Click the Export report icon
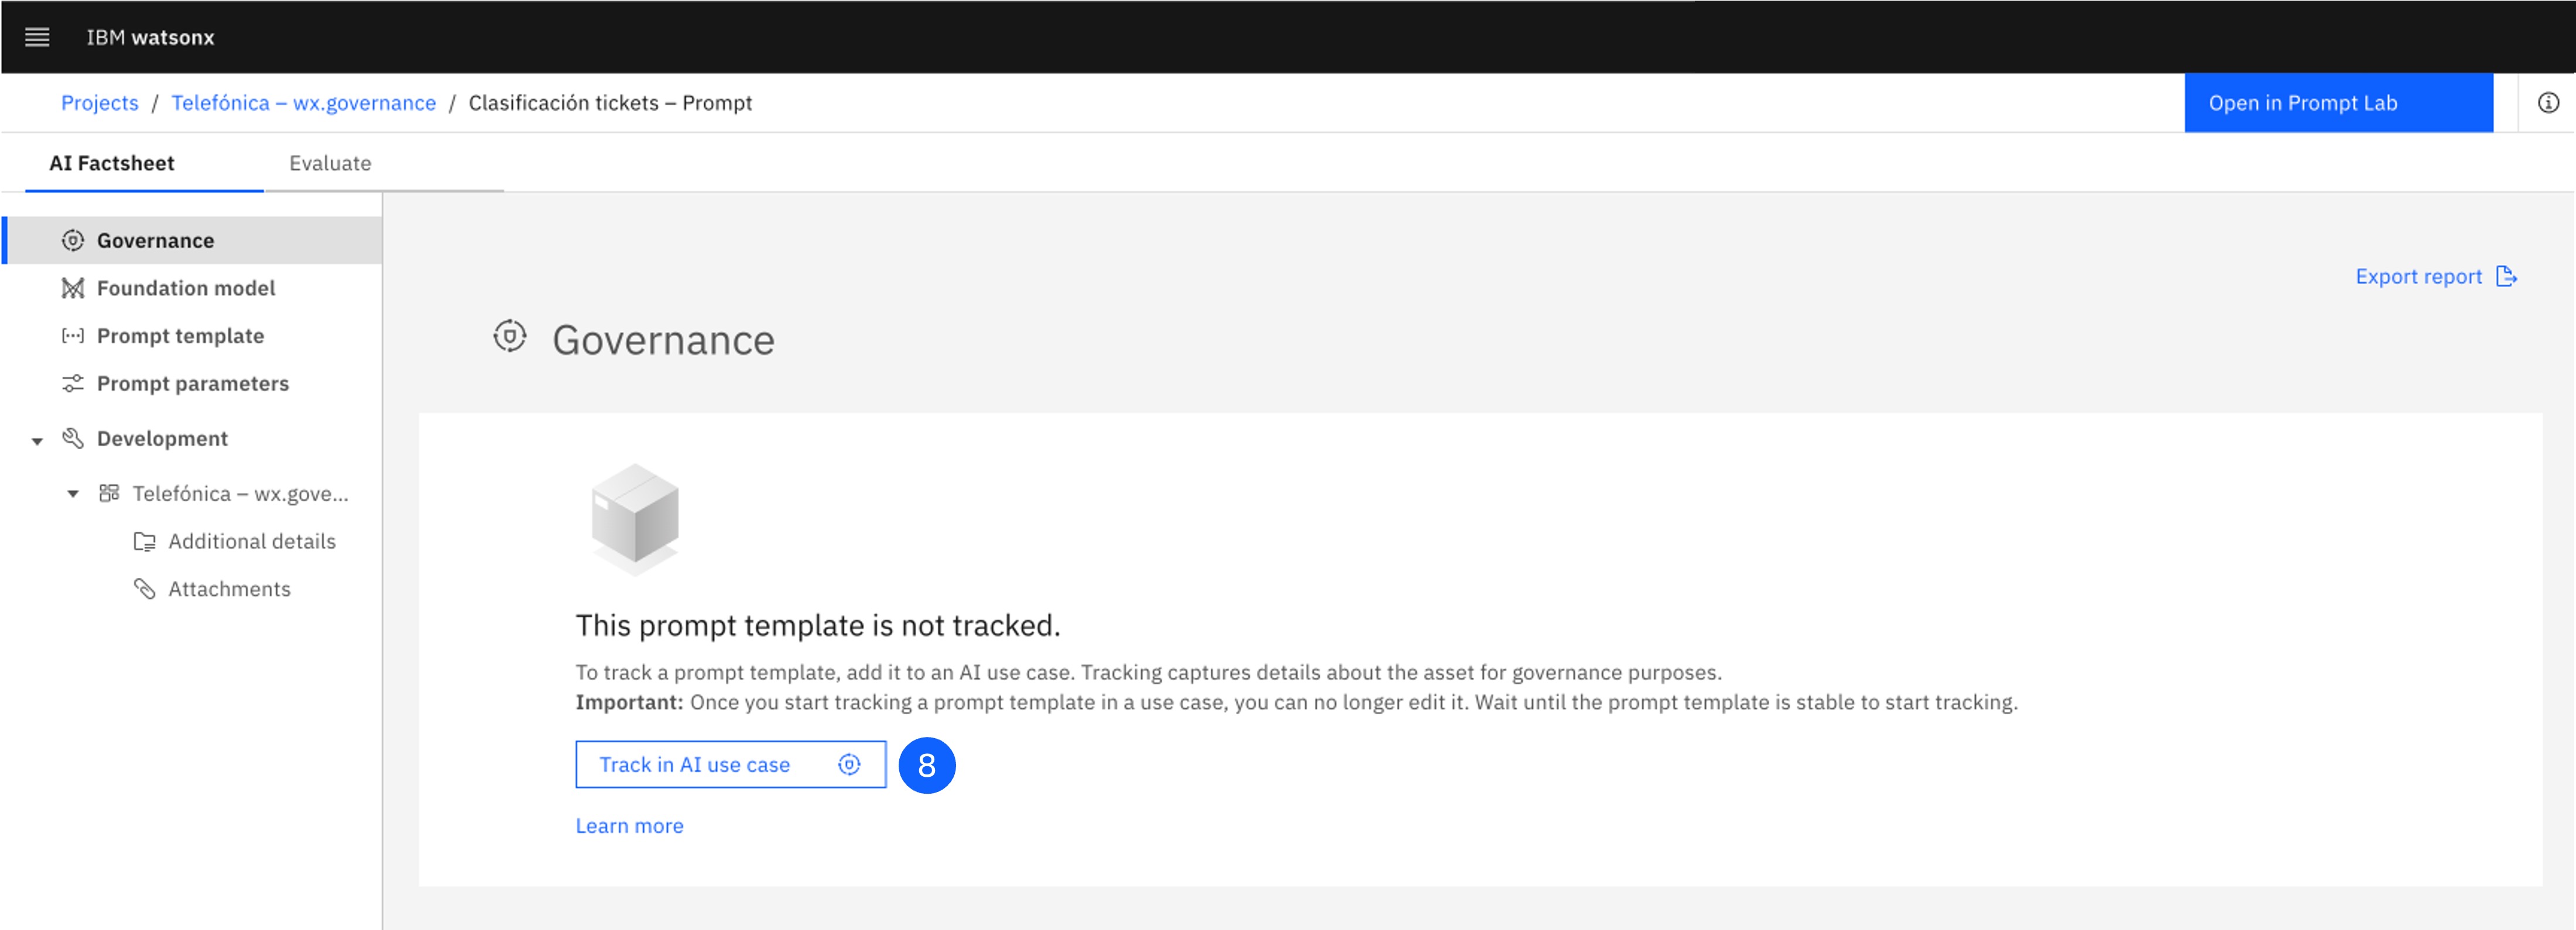 coord(2507,275)
